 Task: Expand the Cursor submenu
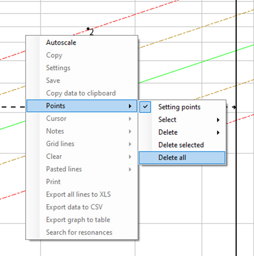tap(82, 119)
